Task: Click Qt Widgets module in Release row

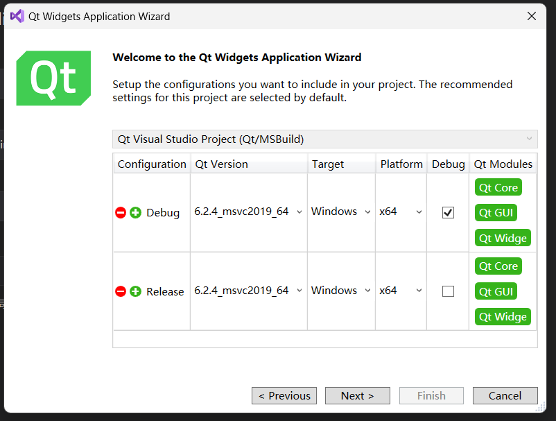Action: click(503, 316)
